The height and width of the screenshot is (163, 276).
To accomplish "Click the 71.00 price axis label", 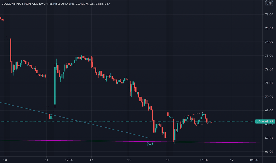I will coord(269,83).
